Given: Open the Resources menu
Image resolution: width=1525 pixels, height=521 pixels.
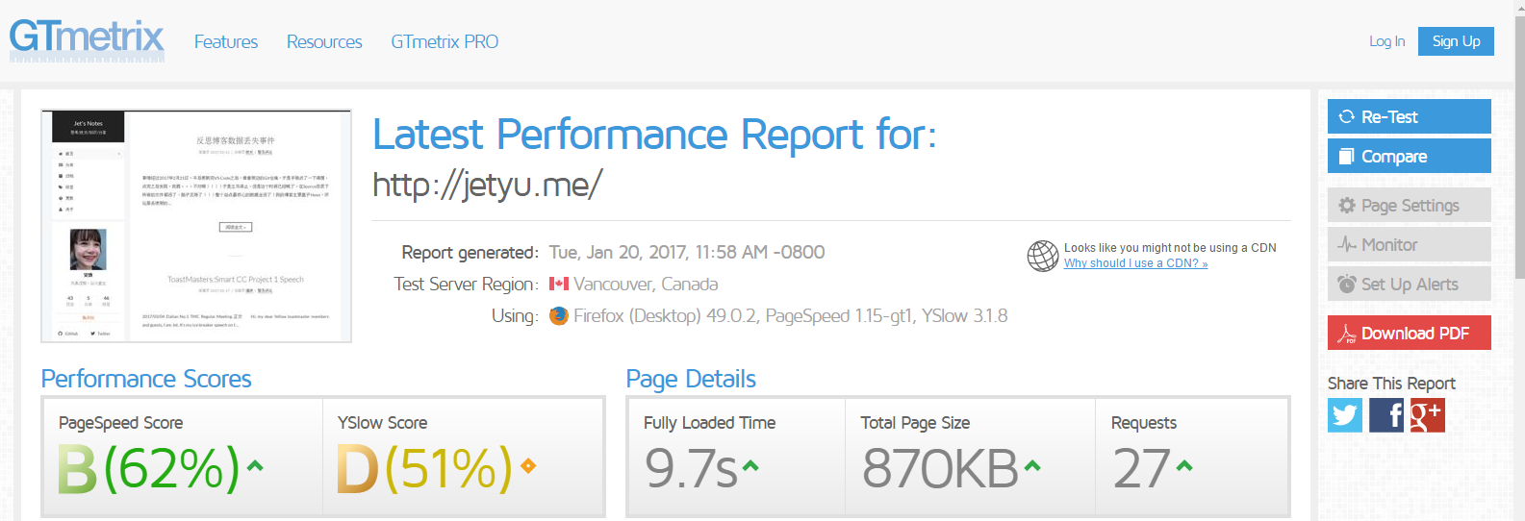Looking at the screenshot, I should (x=324, y=42).
